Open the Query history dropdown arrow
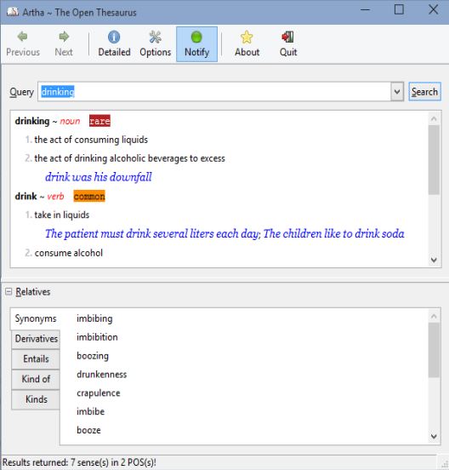 (397, 92)
